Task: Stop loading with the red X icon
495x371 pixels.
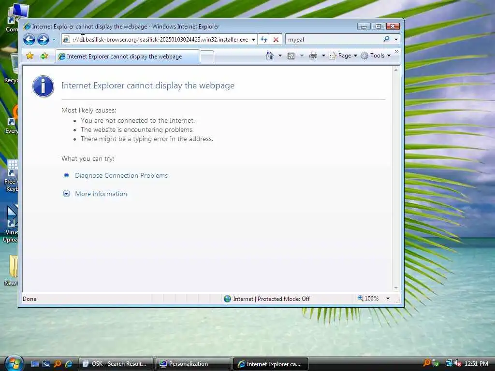Action: 276,40
